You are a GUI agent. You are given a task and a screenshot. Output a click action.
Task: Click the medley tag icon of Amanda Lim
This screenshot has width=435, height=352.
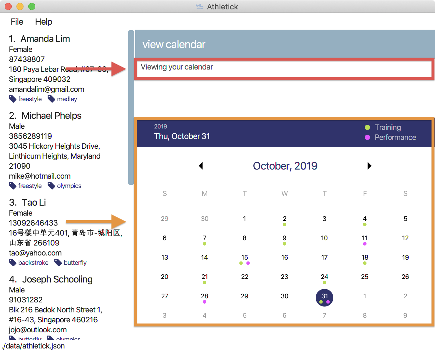click(51, 99)
